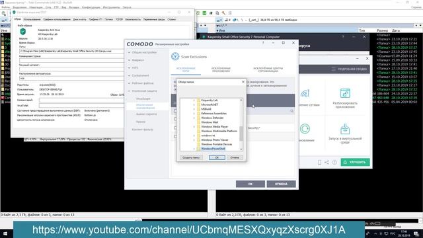
Task: Open Excluded Applications tab in Comodo
Action: point(221,69)
